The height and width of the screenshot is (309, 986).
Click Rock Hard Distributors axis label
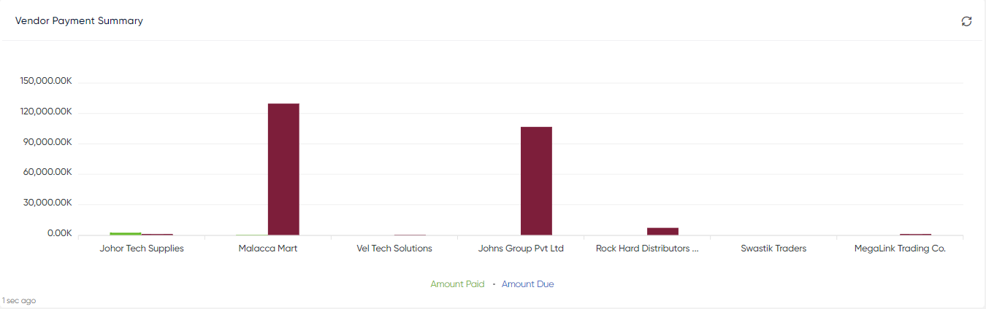tap(647, 249)
